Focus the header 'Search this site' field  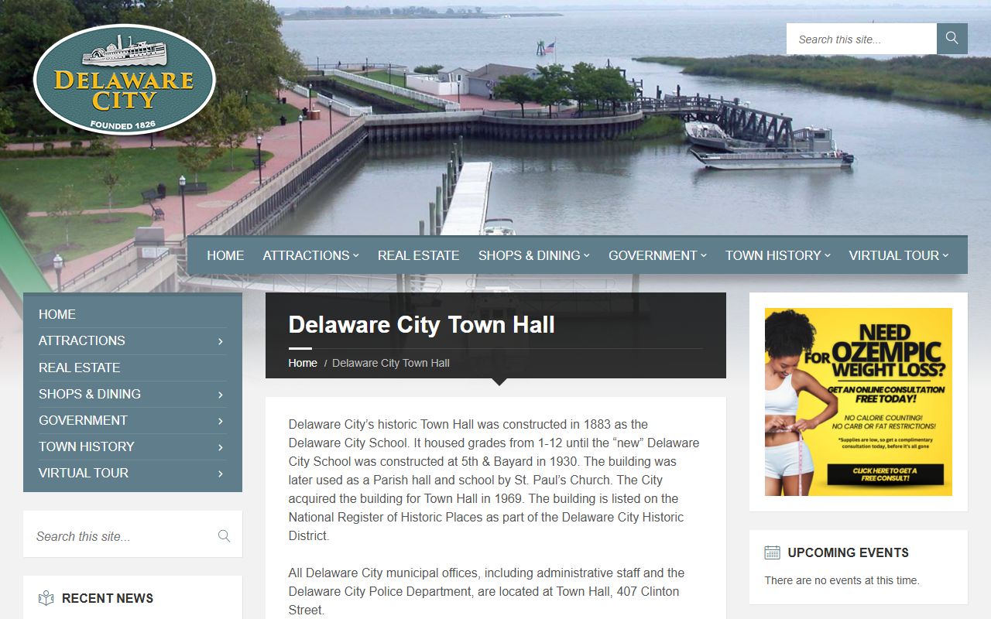pyautogui.click(x=862, y=39)
